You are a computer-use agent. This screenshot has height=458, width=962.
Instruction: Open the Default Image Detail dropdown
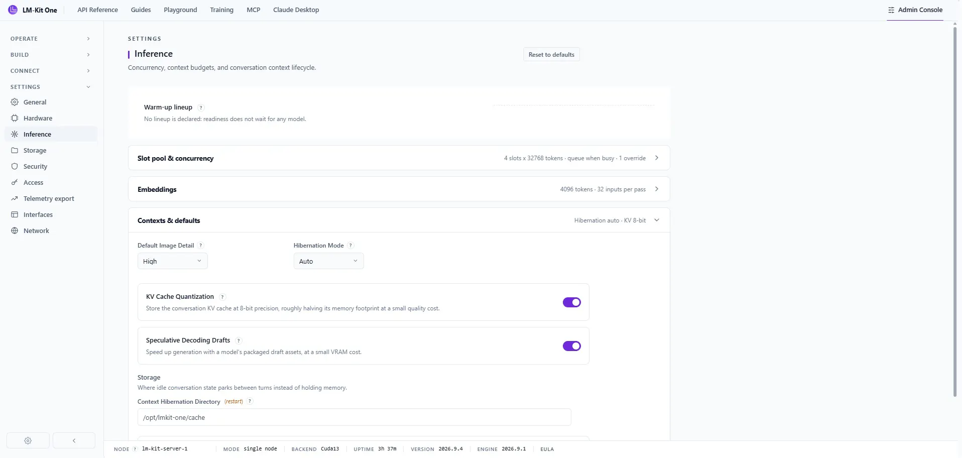click(x=173, y=261)
